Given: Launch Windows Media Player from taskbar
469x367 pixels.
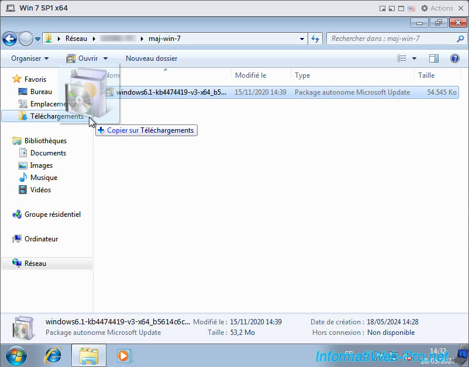Looking at the screenshot, I should (123, 355).
